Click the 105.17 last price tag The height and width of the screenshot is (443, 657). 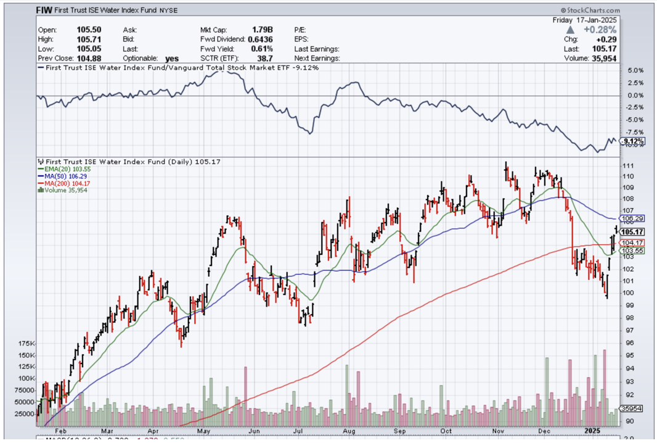(633, 232)
